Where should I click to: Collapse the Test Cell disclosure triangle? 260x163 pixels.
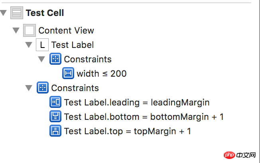tap(4, 13)
